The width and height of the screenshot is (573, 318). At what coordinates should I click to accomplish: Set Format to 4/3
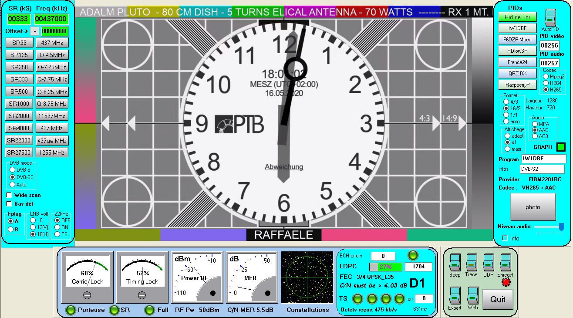pos(506,101)
